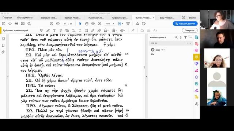The width and height of the screenshot is (234, 131).
Task: Open the line thickness control
Action: click(149, 31)
